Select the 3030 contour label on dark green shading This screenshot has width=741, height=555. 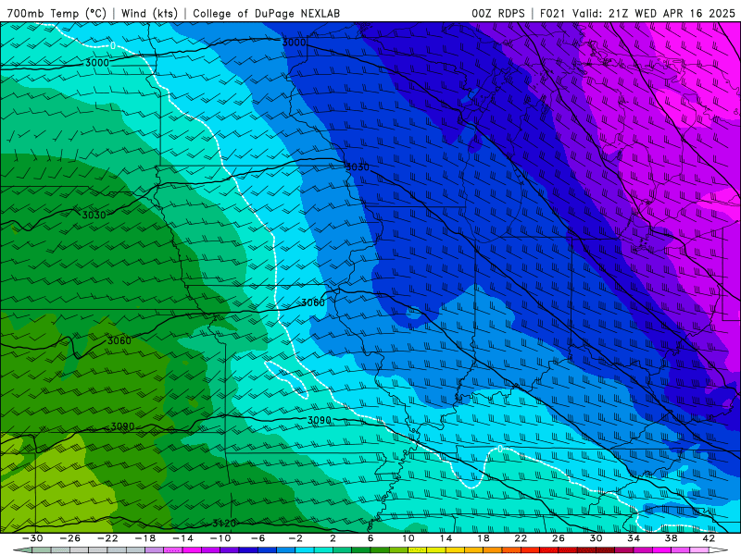point(94,216)
